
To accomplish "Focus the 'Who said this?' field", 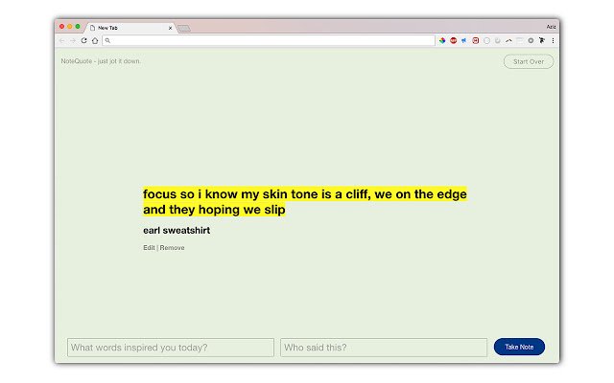I will click(x=384, y=348).
